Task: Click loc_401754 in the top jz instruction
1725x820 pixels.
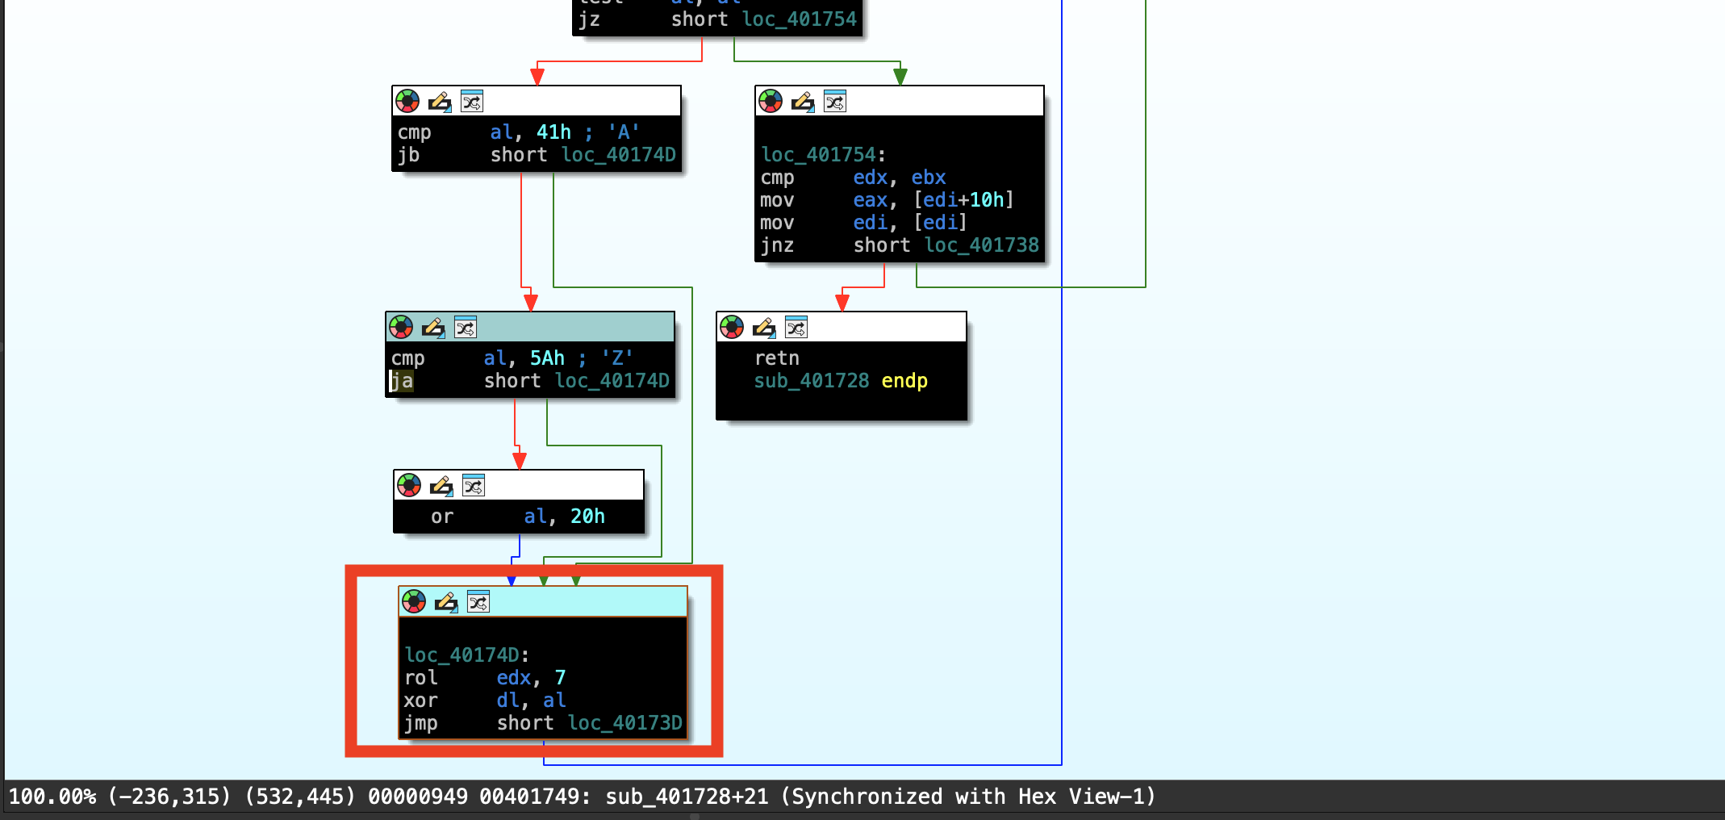Action: (800, 19)
